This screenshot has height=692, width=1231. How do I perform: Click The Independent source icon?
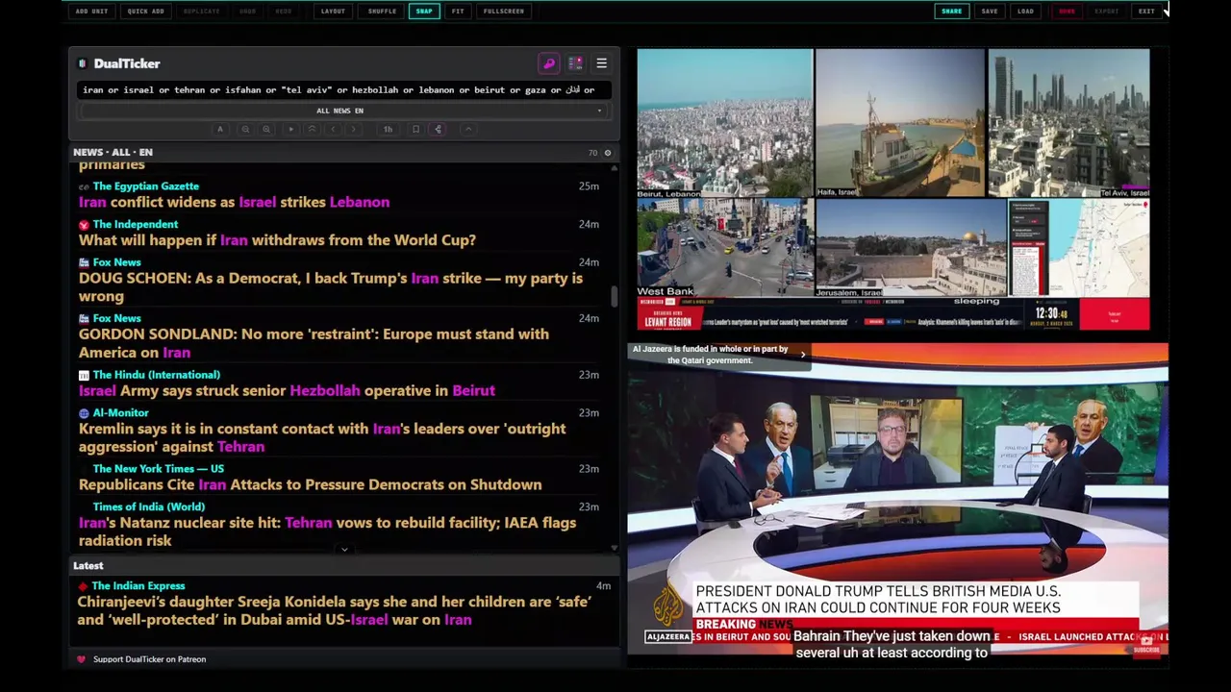point(84,225)
